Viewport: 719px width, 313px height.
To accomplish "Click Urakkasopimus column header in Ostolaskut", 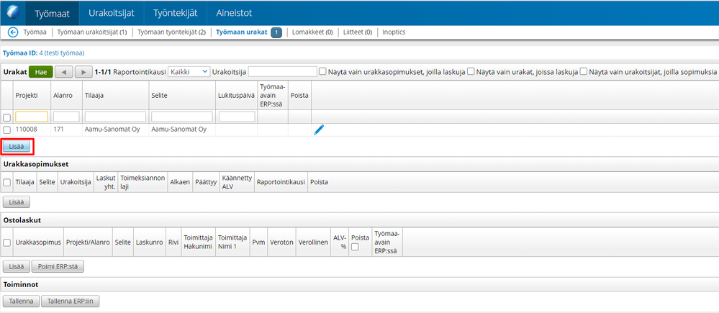I will (39, 242).
